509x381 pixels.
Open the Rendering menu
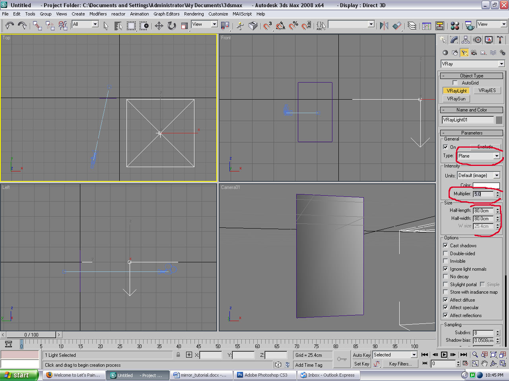click(x=194, y=14)
